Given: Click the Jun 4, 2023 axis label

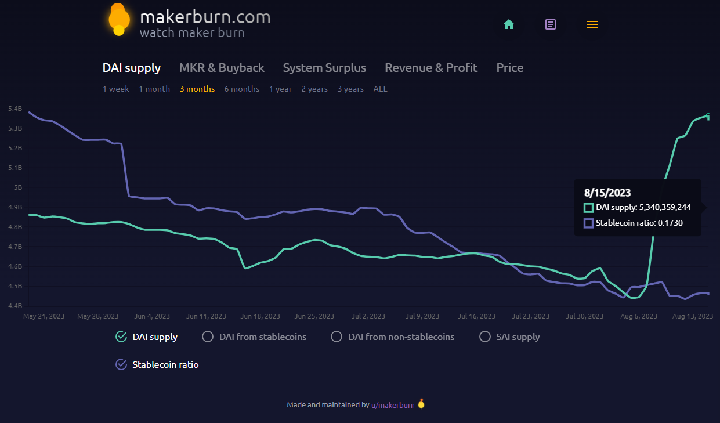Looking at the screenshot, I should click(x=151, y=316).
